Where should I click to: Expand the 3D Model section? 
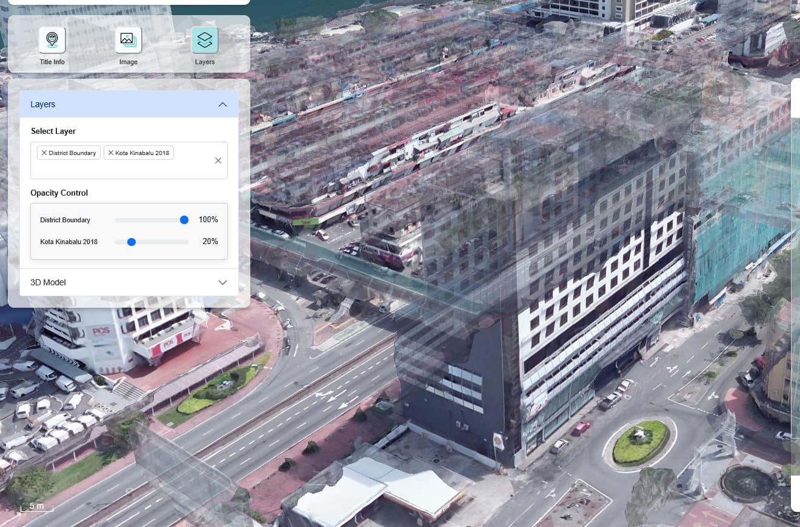(129, 282)
